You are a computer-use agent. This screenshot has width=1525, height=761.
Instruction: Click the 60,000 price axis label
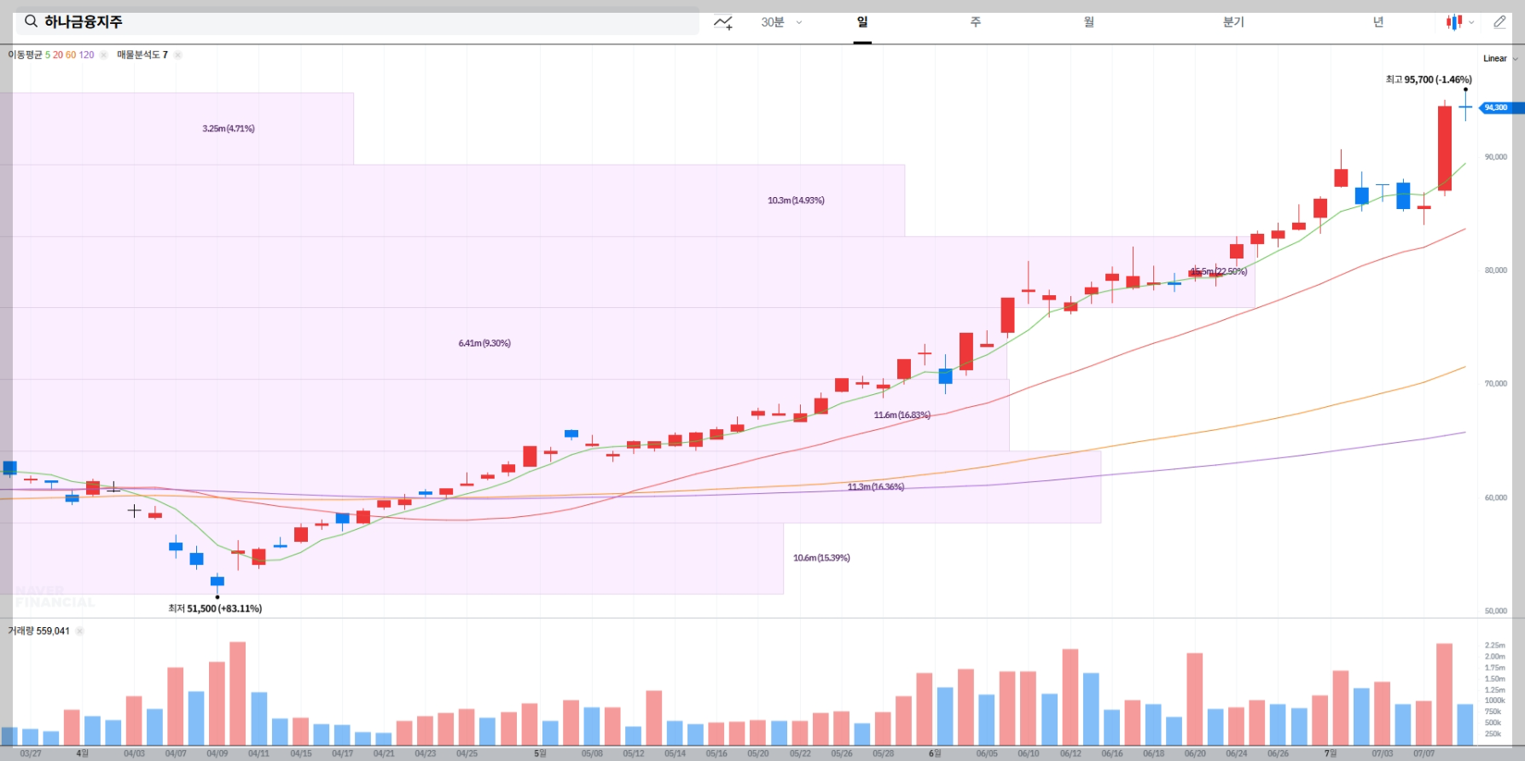[1496, 497]
